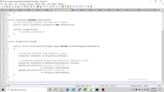Click the Paste clipboard icon
The width and height of the screenshot is (164, 92).
point(27,6)
